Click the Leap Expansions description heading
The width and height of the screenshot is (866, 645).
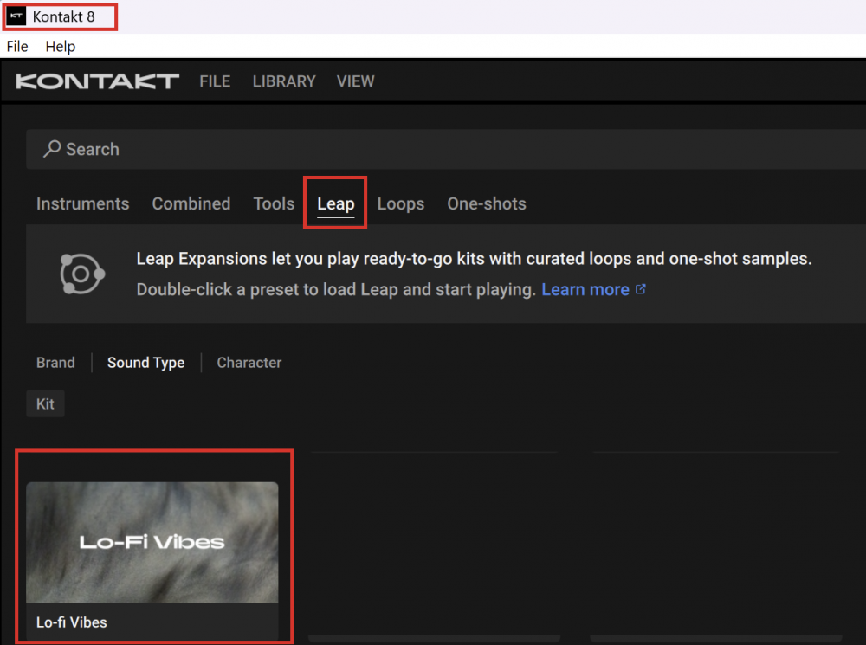pos(474,259)
